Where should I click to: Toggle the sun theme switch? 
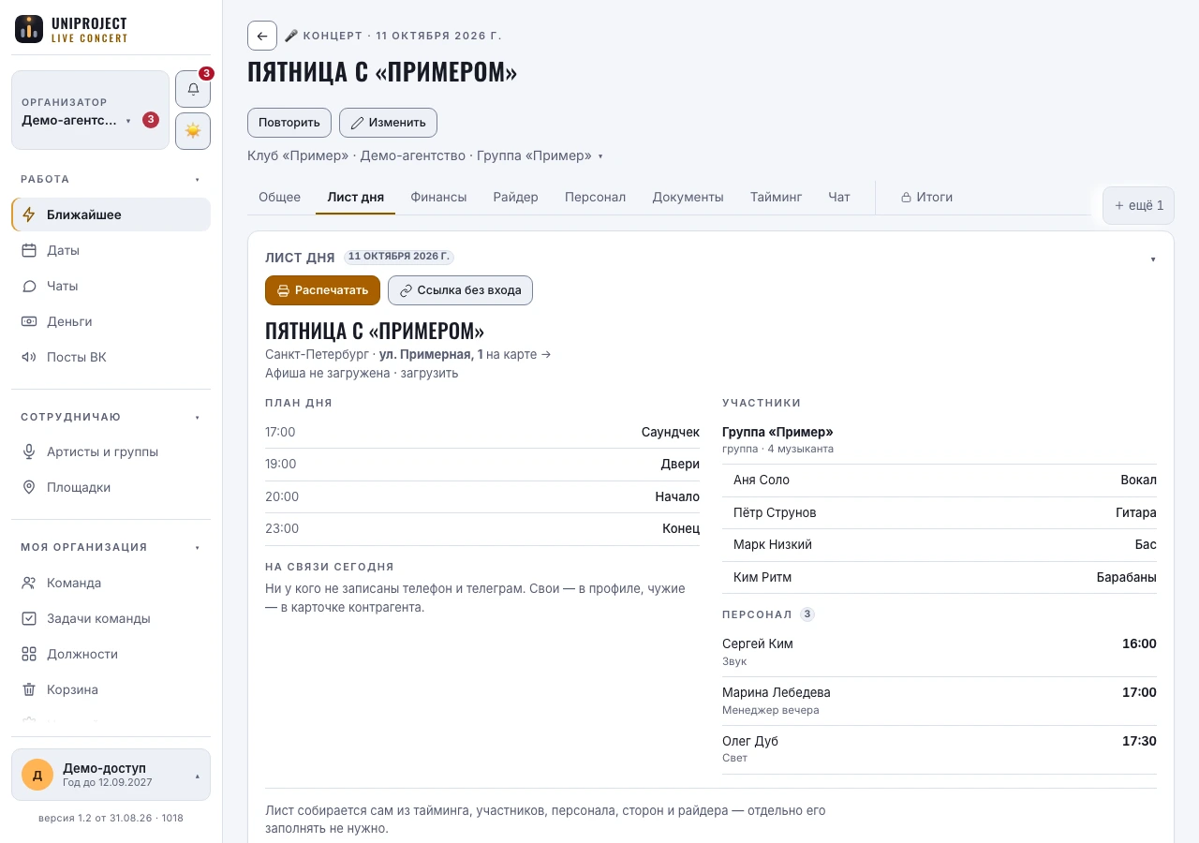tap(193, 131)
